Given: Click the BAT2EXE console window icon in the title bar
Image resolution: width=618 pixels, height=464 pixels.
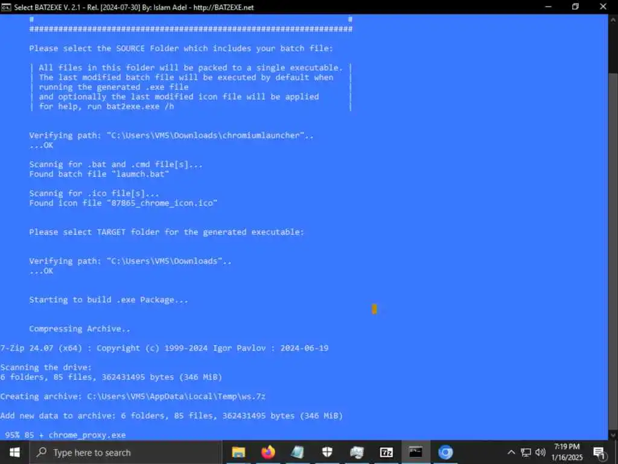Looking at the screenshot, I should pyautogui.click(x=6, y=7).
